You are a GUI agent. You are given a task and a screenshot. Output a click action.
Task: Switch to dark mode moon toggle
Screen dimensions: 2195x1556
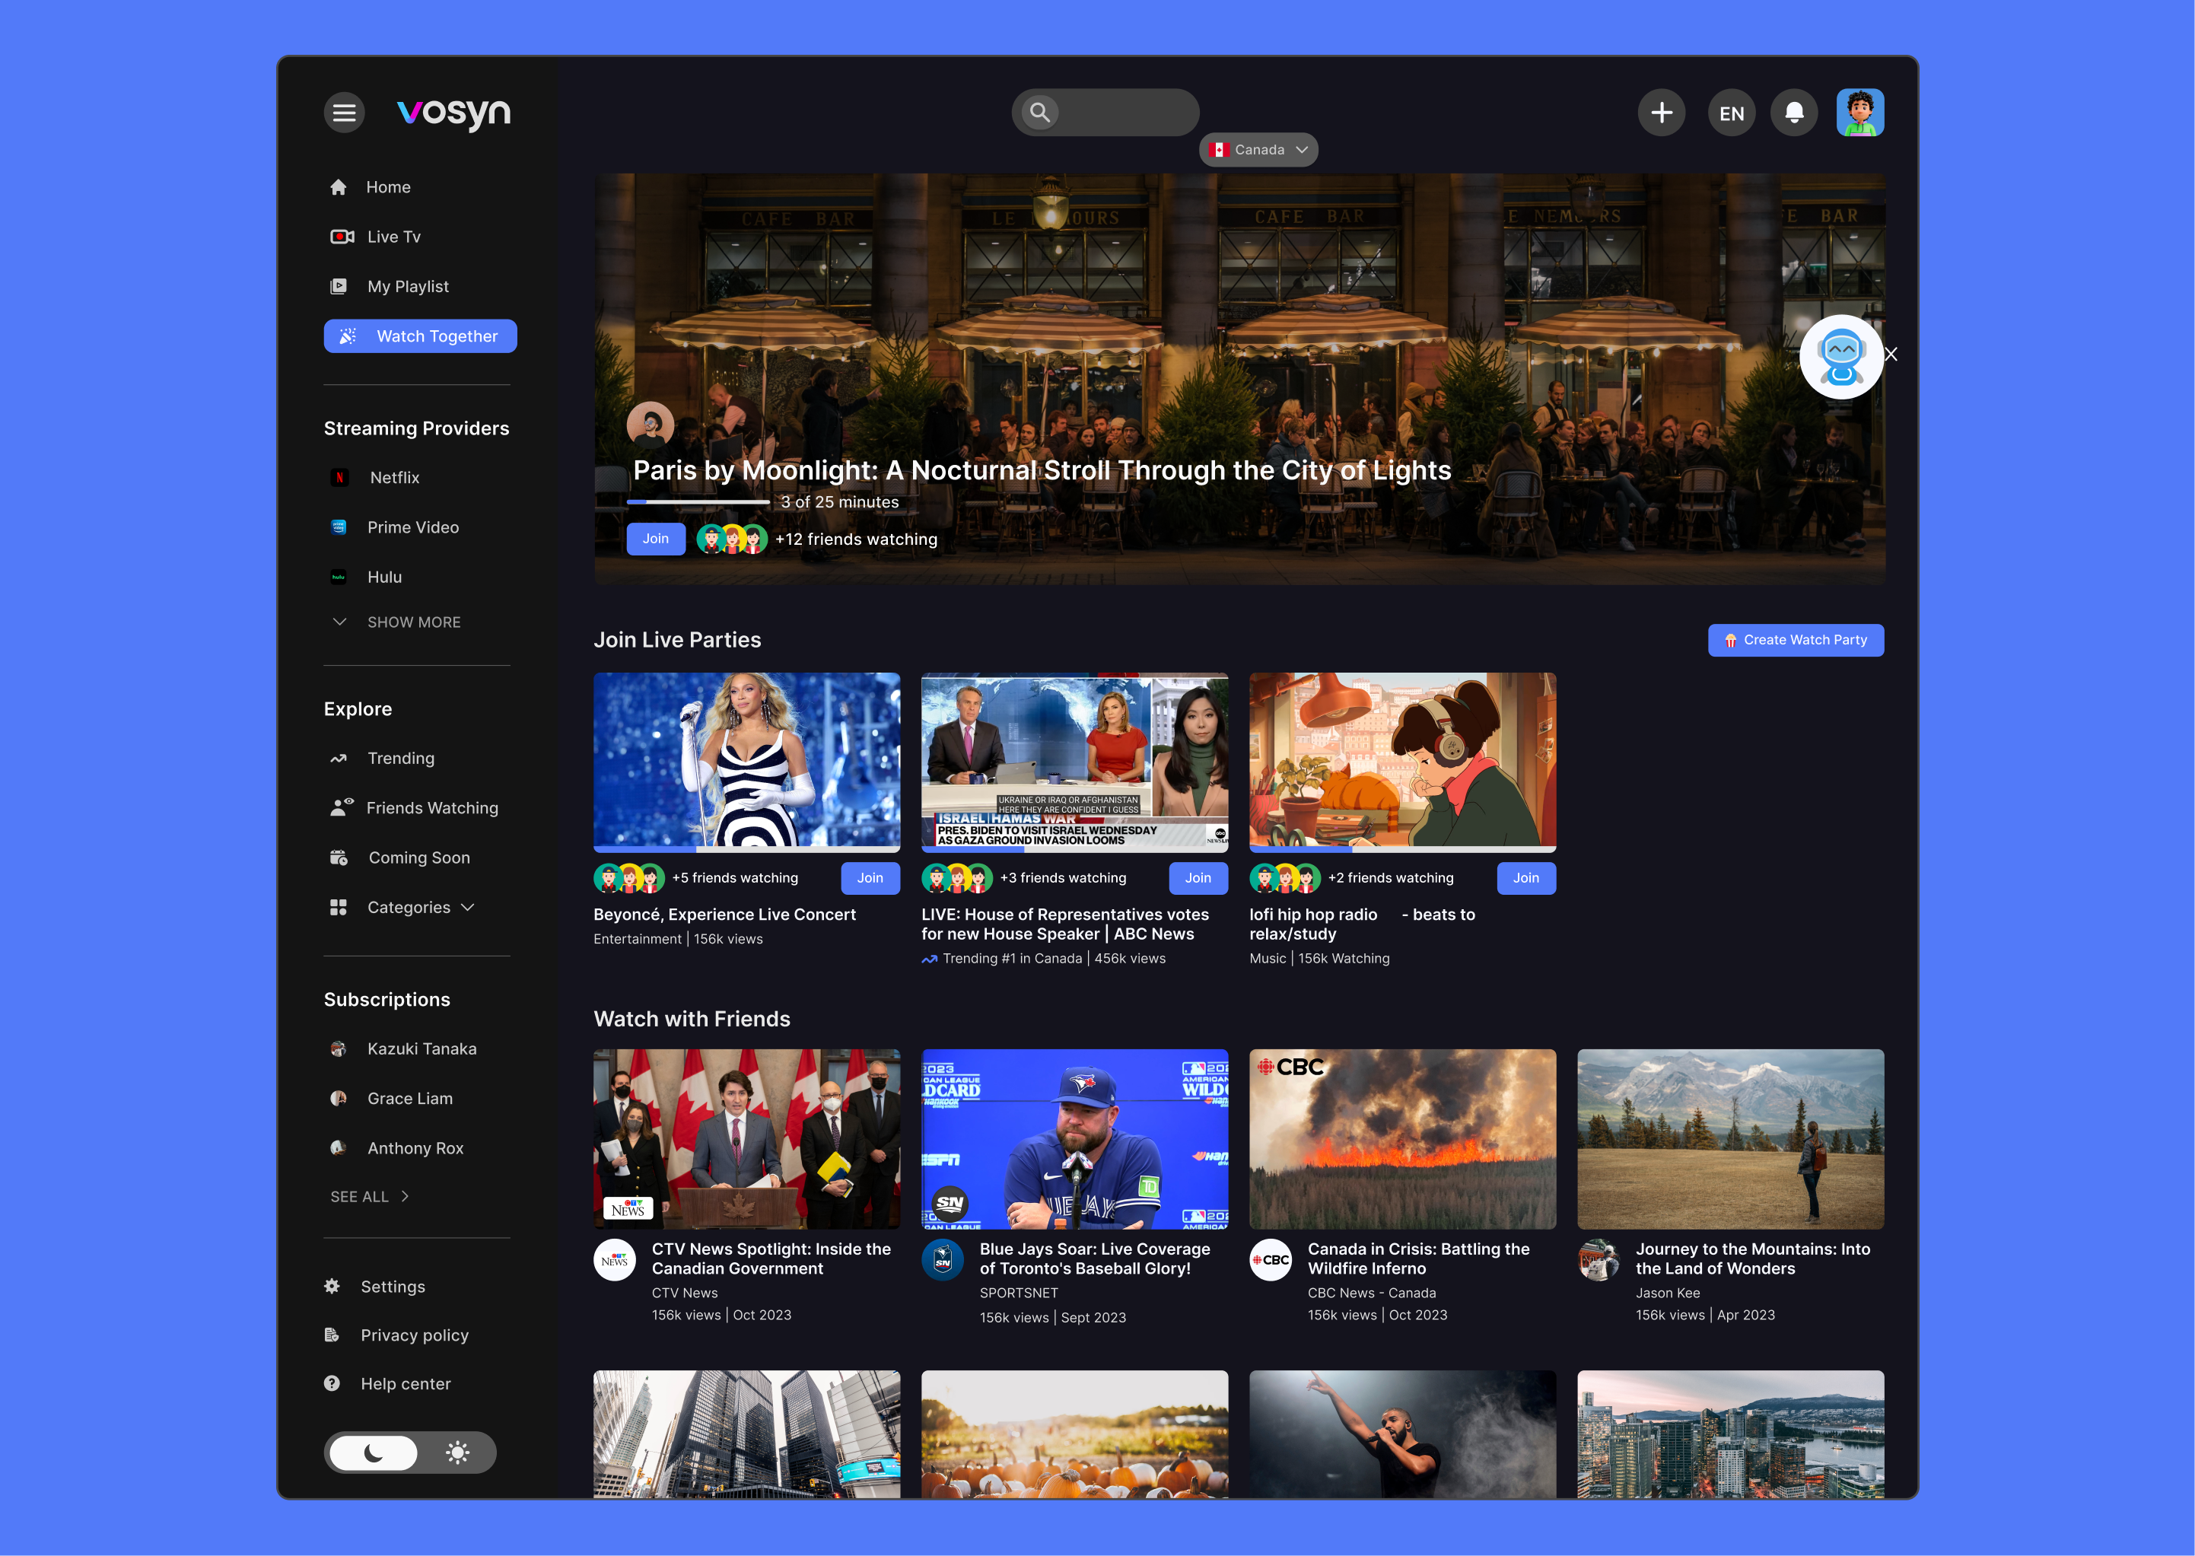pos(374,1453)
